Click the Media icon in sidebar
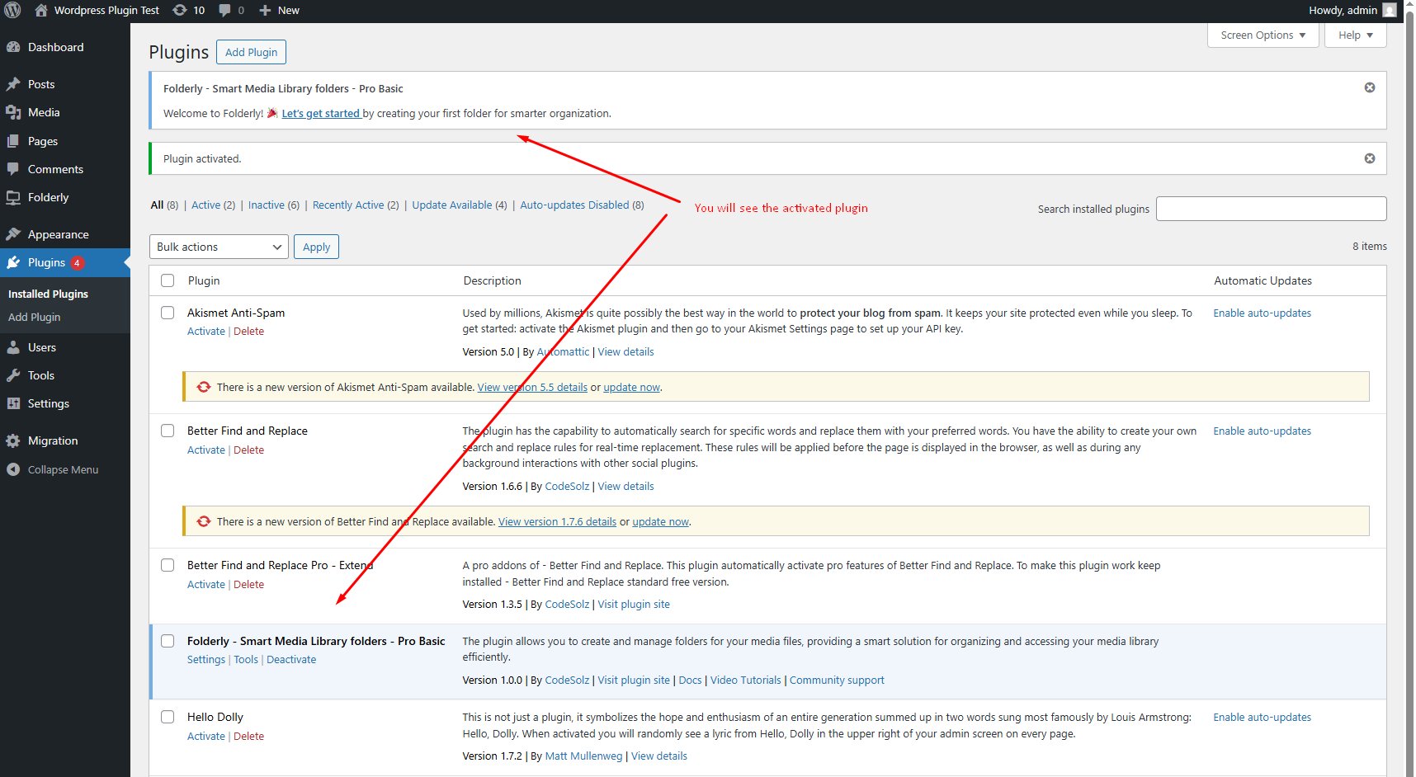 [13, 112]
